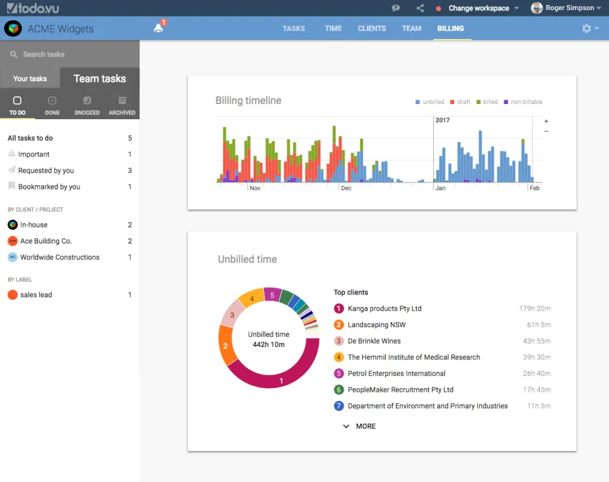Viewport: 609px width, 482px height.
Task: Click the sales lead orange label dot
Action: point(13,295)
